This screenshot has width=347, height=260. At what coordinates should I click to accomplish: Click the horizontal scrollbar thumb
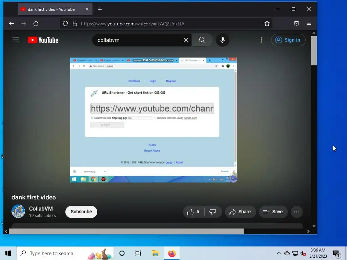(x=126, y=231)
